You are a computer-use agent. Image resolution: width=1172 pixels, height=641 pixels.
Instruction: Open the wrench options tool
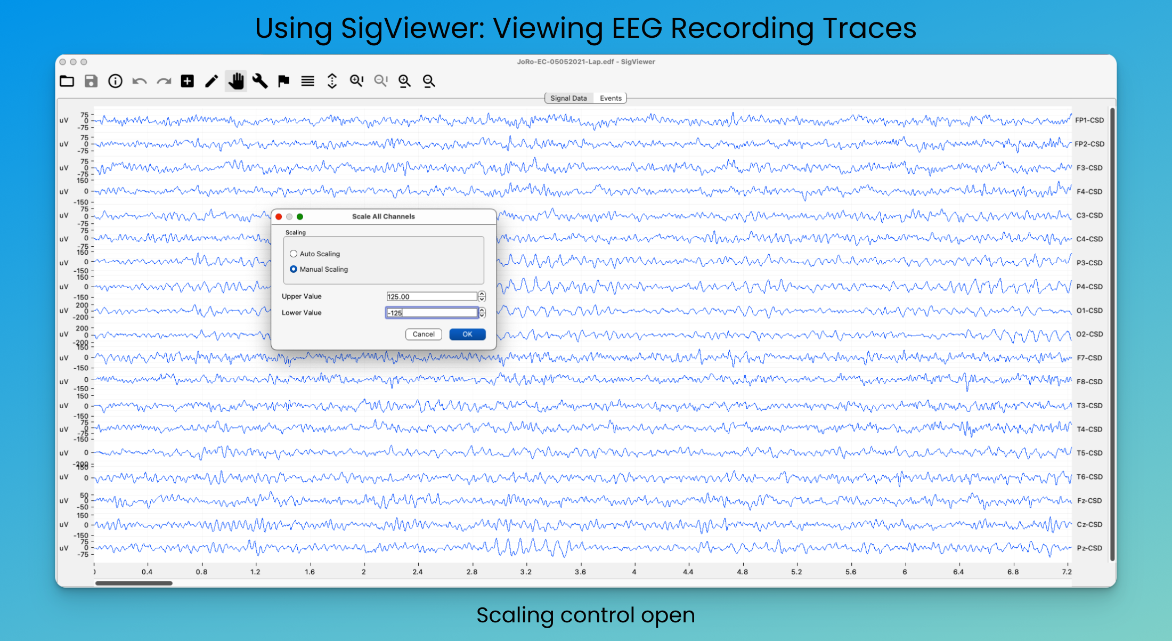(x=259, y=81)
